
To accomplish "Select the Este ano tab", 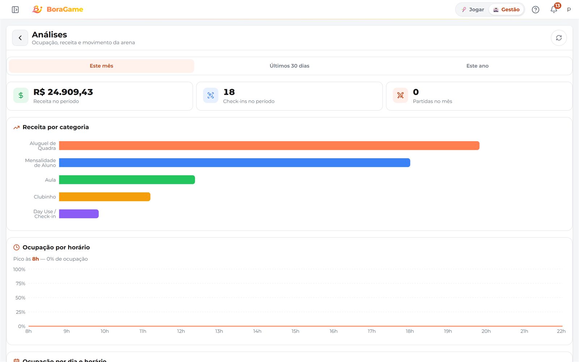I will coord(477,66).
